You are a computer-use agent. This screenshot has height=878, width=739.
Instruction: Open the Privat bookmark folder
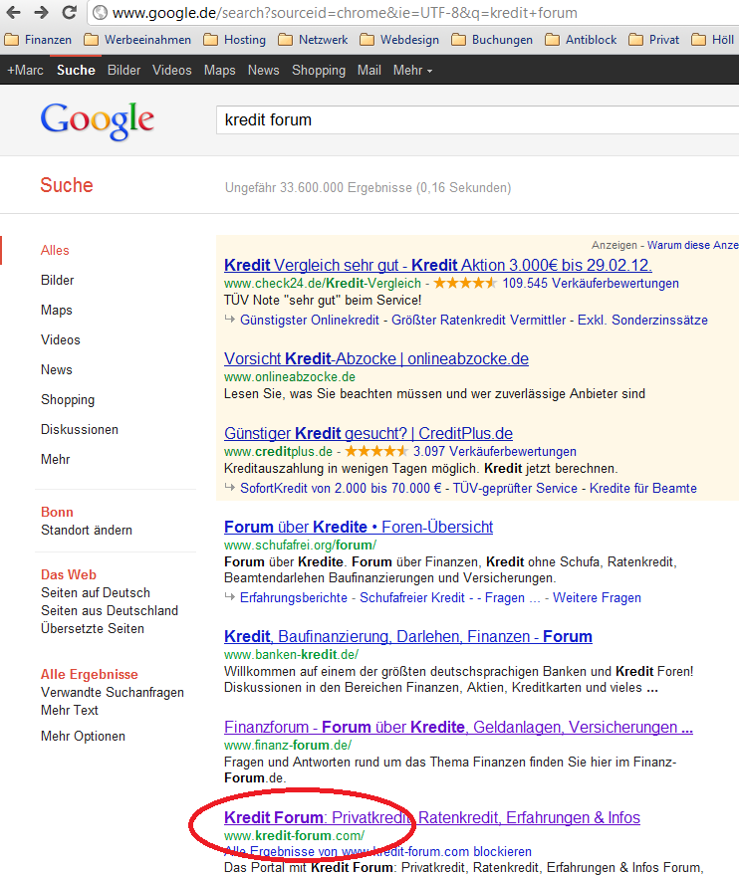point(653,40)
